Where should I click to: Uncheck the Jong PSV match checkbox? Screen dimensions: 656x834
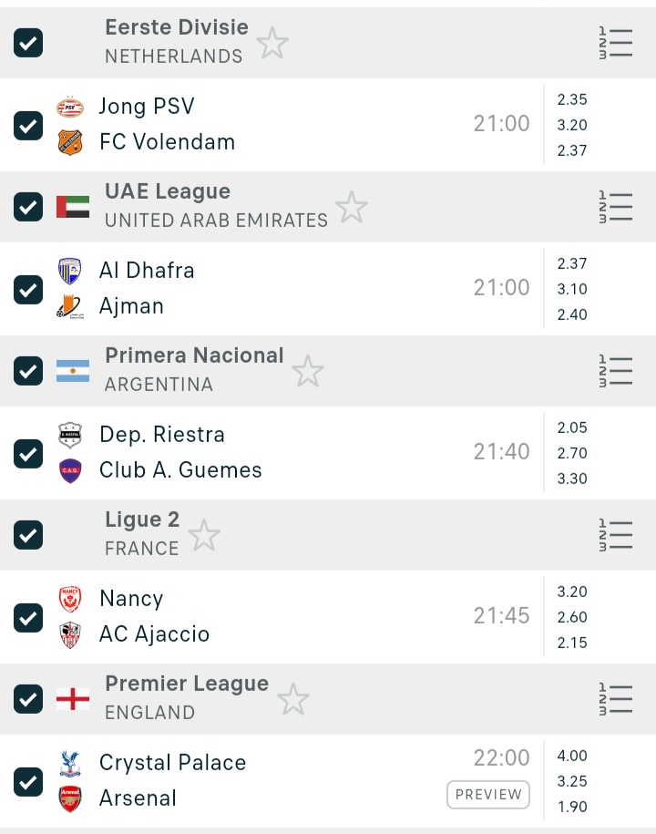pos(28,125)
